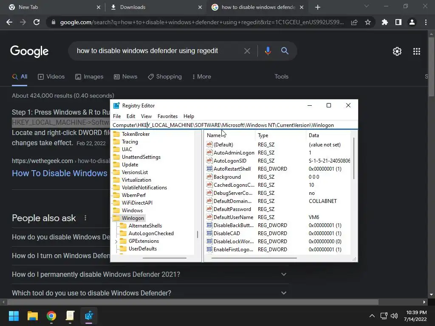
Task: Bookmark this page with star icon
Action: (x=368, y=22)
